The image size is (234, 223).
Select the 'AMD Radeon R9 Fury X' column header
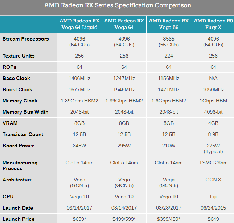(213, 24)
